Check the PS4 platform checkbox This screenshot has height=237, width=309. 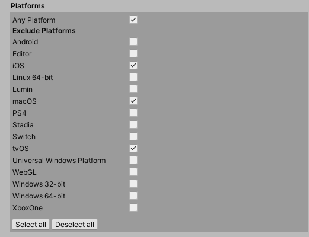coord(133,113)
